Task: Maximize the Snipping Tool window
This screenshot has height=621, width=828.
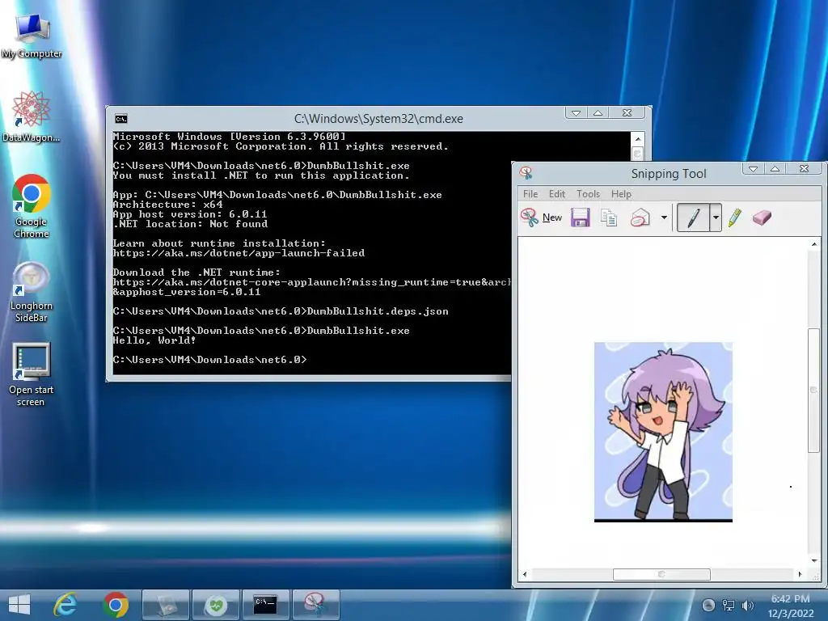Action: [775, 168]
